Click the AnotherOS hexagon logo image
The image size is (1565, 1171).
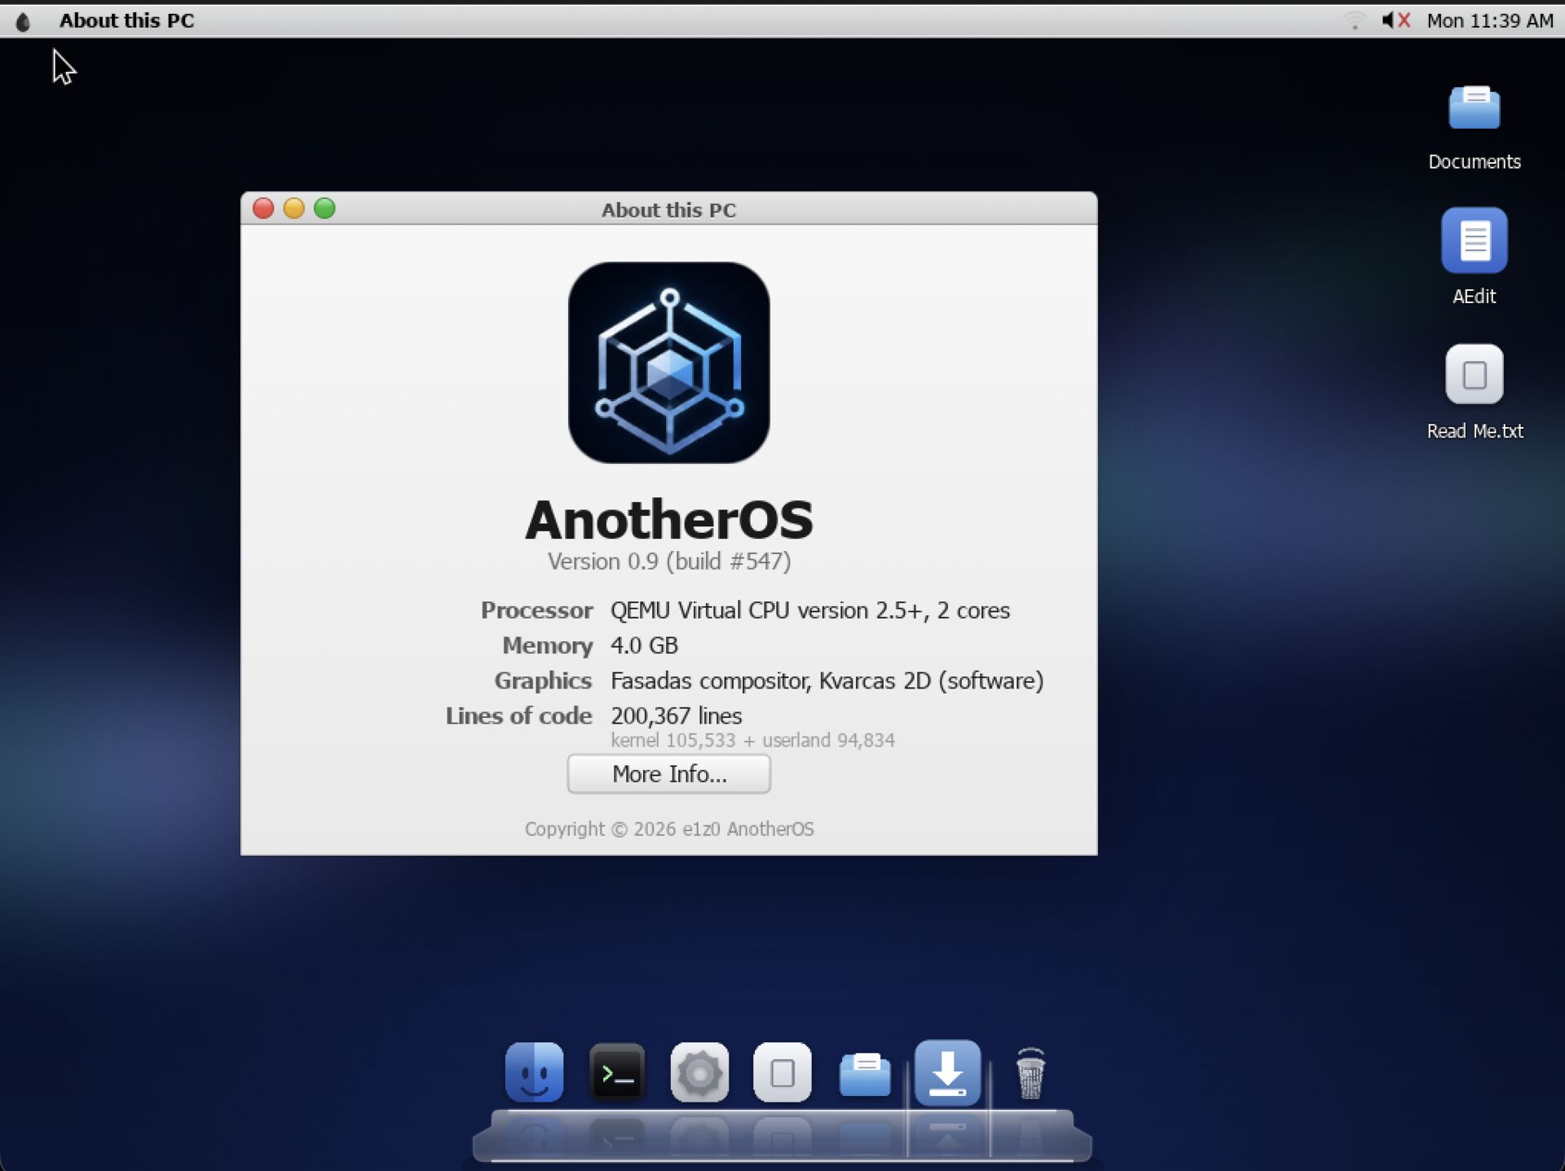pyautogui.click(x=668, y=363)
